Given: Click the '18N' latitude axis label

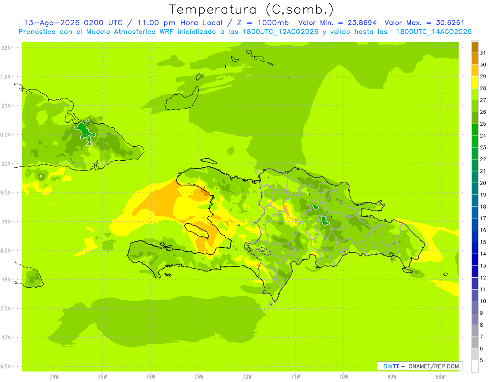Looking at the screenshot, I should 7,280.
